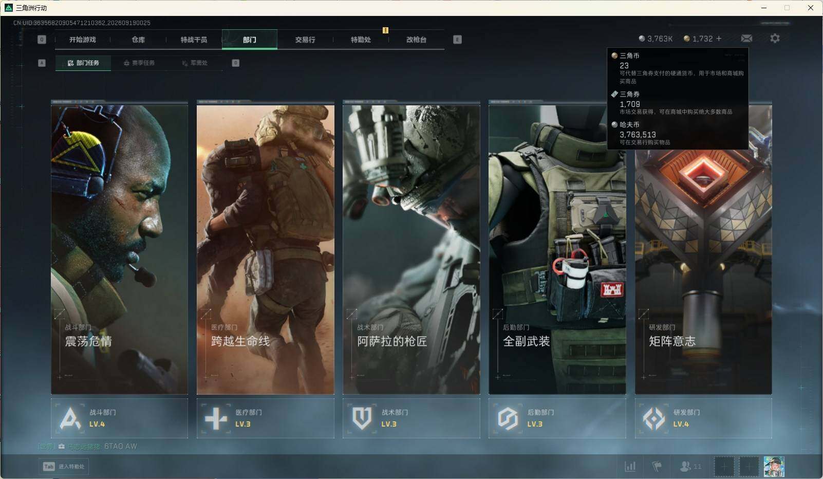This screenshot has width=823, height=479.
Task: Click the briefcase icon in world chat
Action: point(62,447)
